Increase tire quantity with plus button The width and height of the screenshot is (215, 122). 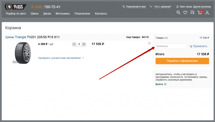[x=84, y=44]
